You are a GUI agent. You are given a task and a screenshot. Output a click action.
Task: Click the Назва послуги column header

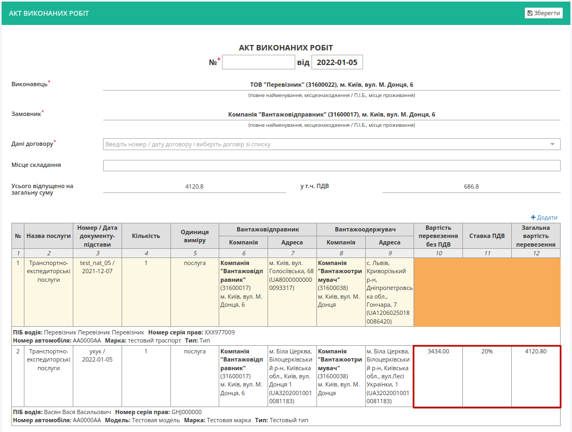point(48,236)
